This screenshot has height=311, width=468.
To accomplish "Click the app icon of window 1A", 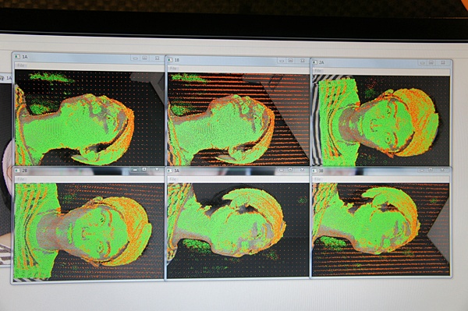I will [18, 57].
